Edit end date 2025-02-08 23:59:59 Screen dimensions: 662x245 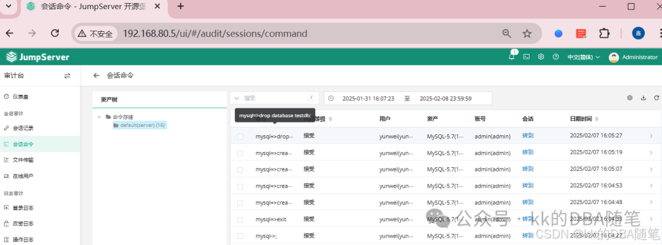446,98
